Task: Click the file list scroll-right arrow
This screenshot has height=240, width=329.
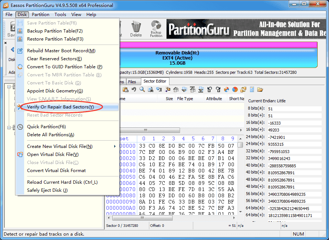Action: 241,130
